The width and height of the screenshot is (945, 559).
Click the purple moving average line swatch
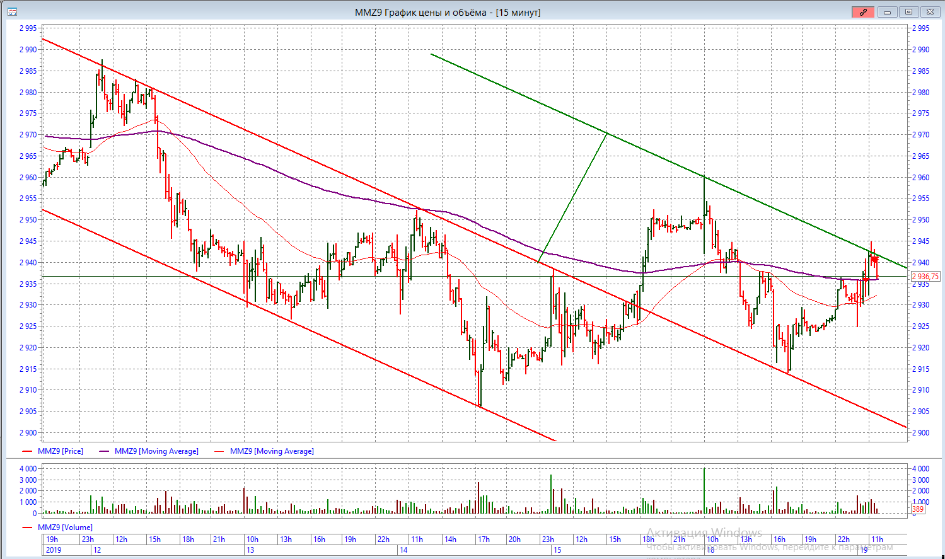105,451
